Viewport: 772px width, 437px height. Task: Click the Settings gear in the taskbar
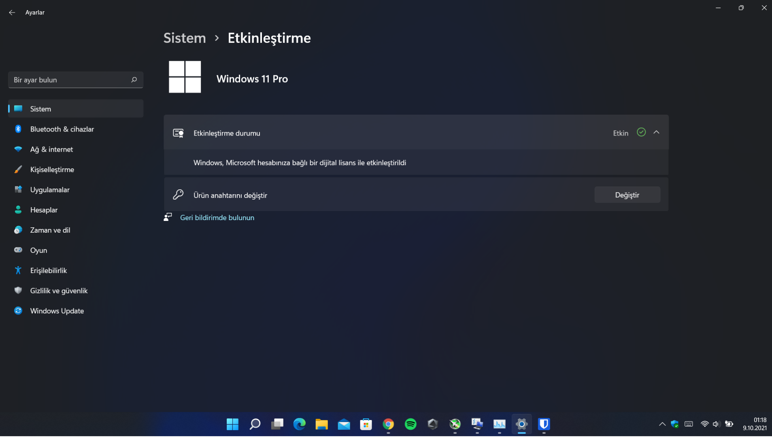(522, 424)
